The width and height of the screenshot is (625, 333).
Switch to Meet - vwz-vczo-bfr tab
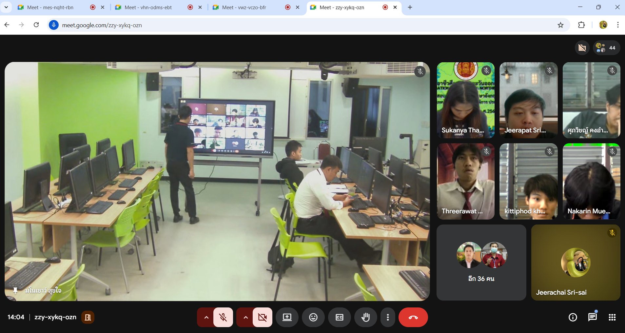tap(244, 7)
